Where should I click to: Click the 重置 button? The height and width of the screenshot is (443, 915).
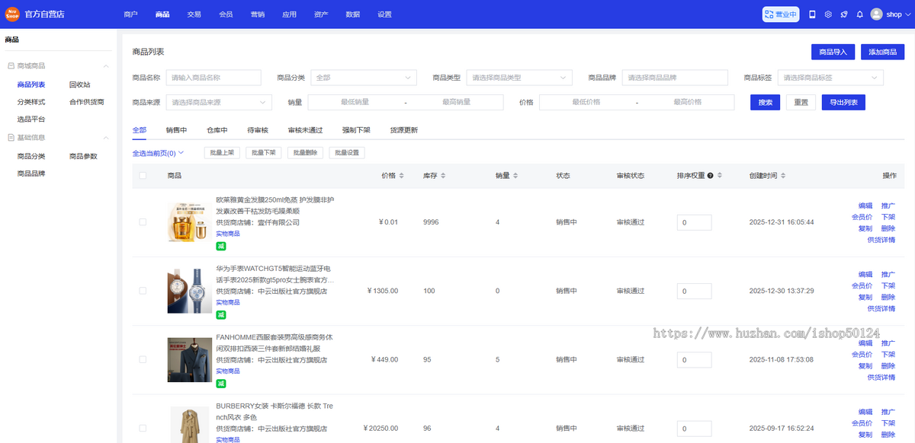801,102
